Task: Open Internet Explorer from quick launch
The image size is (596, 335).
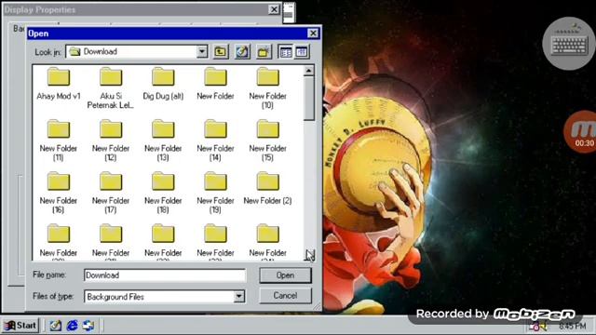Action: point(73,326)
